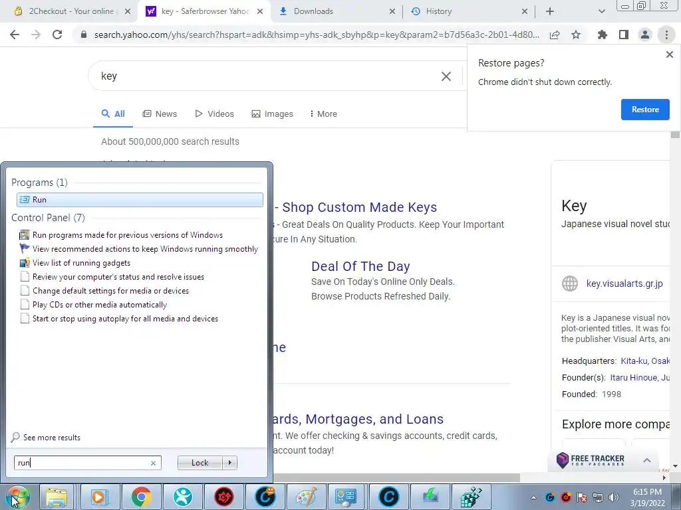This screenshot has height=510, width=681.
Task: Restore pages with the Restore button
Action: click(x=645, y=110)
